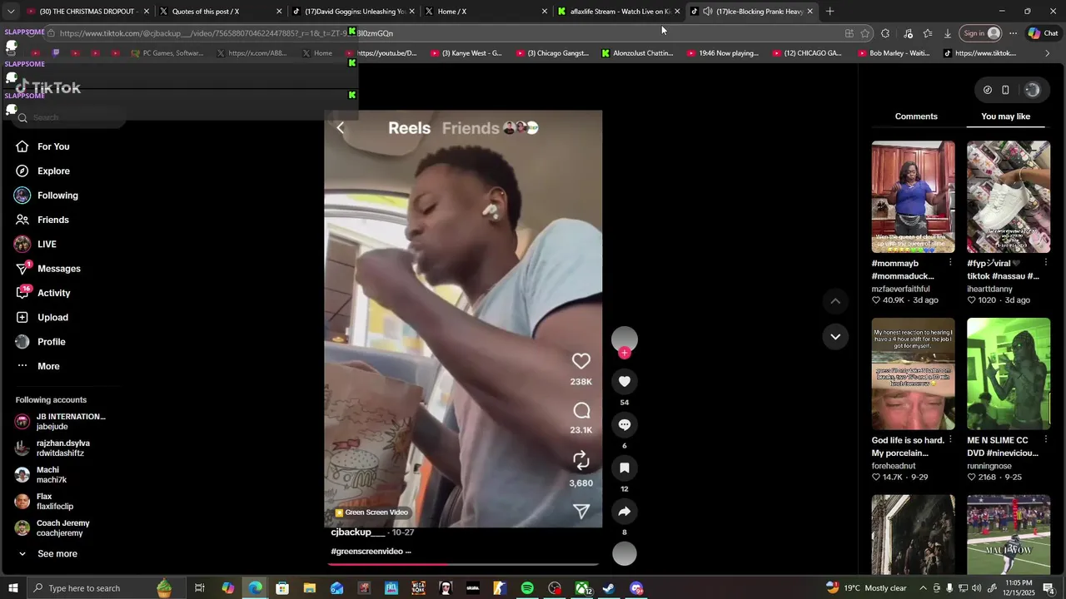Screen dimensions: 1066x599
Task: Open the phone app icon in TikTok header
Action: click(x=1005, y=90)
